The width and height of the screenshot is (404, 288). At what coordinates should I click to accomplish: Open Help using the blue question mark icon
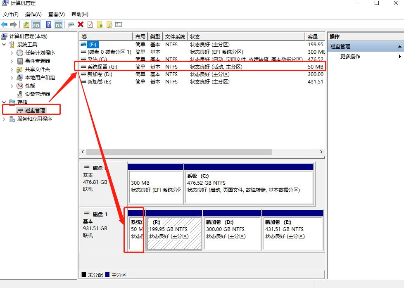pyautogui.click(x=49, y=24)
